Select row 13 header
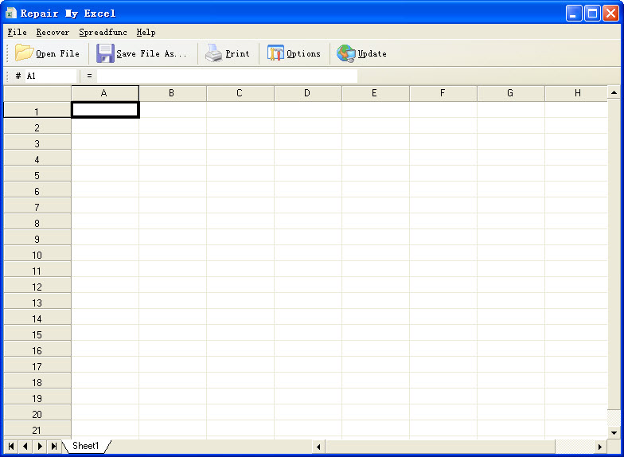The image size is (624, 457). [x=37, y=301]
